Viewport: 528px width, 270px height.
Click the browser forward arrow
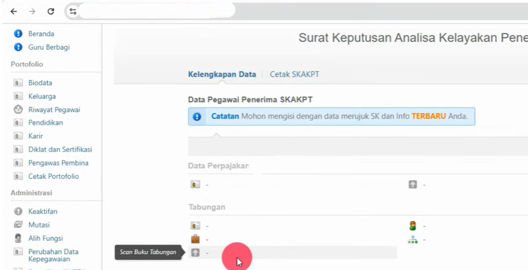click(x=32, y=11)
